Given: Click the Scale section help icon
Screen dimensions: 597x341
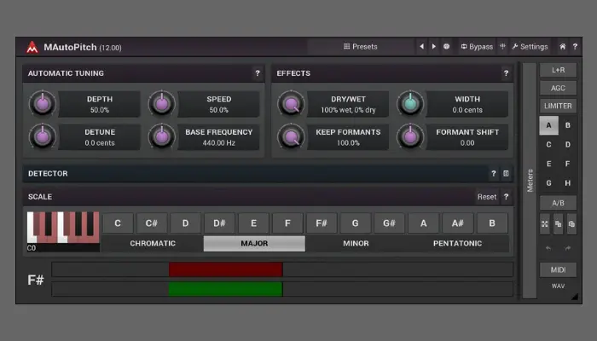Looking at the screenshot, I should tap(506, 197).
